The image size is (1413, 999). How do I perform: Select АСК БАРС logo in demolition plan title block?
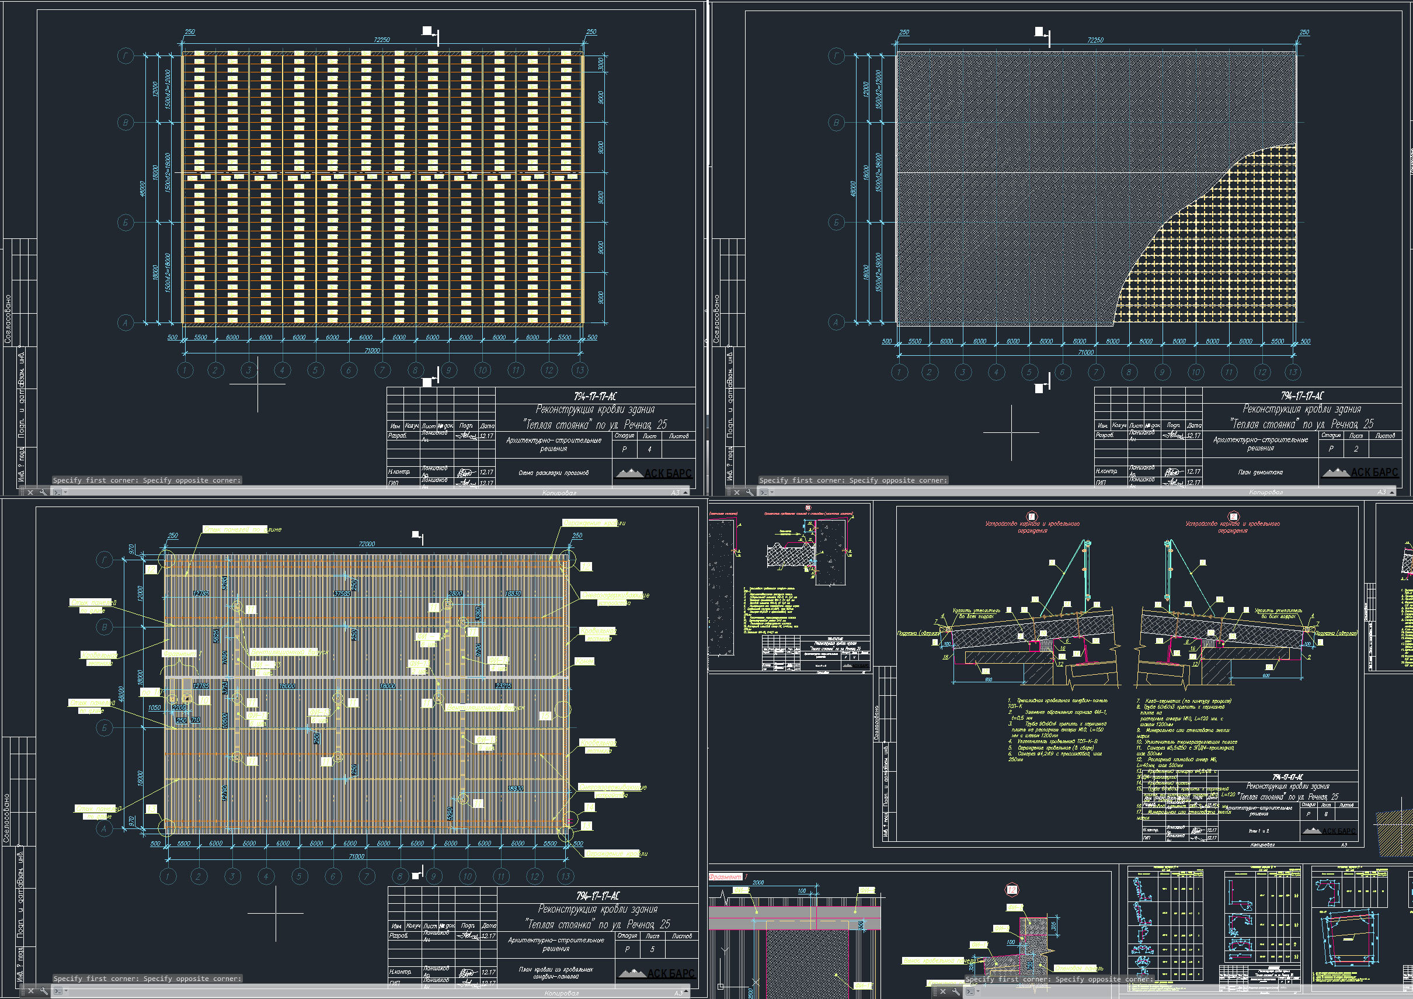click(x=1360, y=473)
